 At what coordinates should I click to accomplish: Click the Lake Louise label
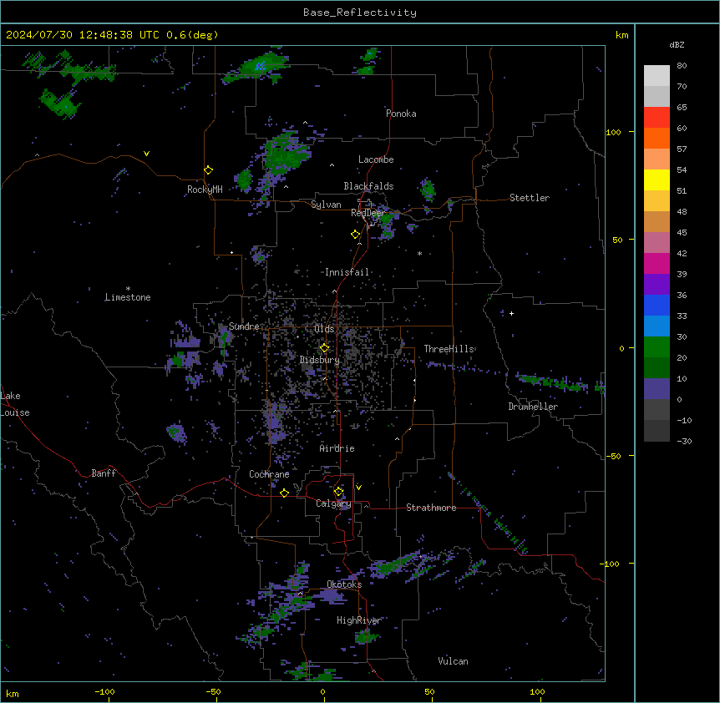15,404
